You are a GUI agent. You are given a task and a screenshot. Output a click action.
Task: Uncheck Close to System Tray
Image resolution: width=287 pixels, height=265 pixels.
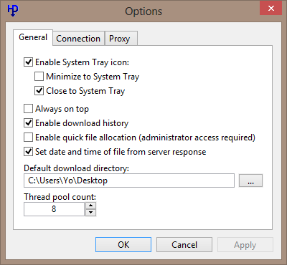click(x=39, y=91)
